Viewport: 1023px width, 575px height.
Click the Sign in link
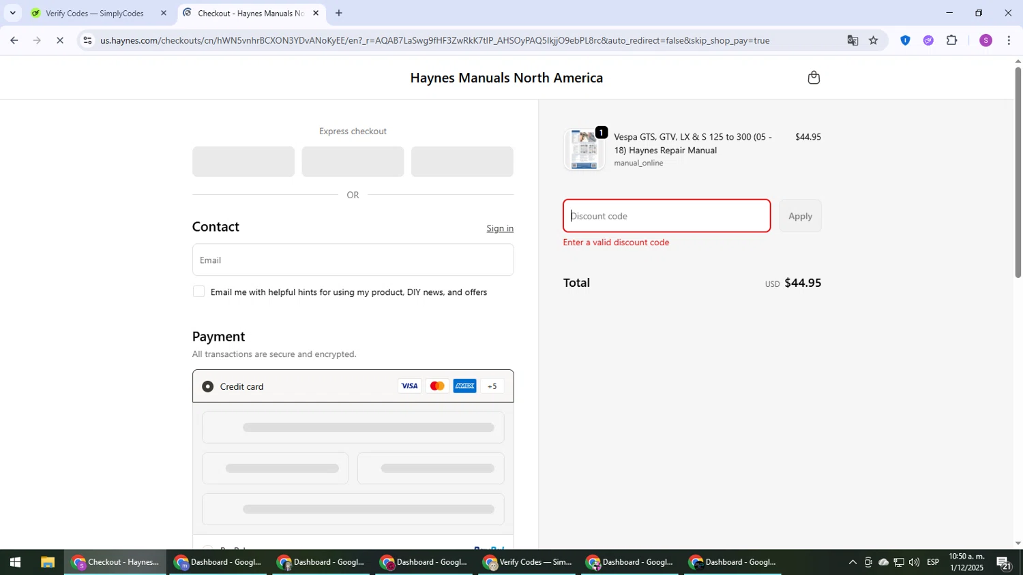pyautogui.click(x=499, y=228)
